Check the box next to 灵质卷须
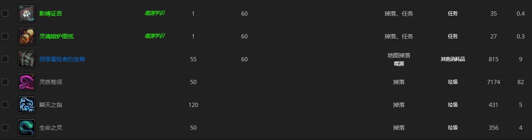This screenshot has height=140, width=532. point(5,82)
